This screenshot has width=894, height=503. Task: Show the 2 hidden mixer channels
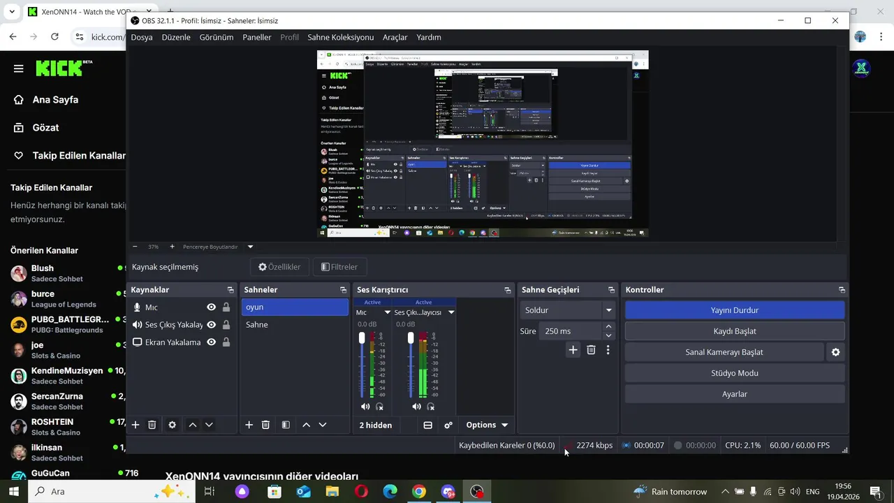click(376, 425)
